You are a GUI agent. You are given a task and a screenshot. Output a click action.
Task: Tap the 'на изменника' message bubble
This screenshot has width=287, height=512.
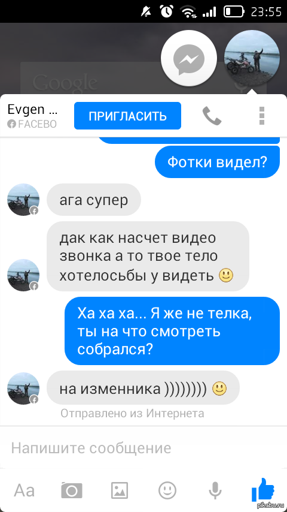tap(143, 388)
